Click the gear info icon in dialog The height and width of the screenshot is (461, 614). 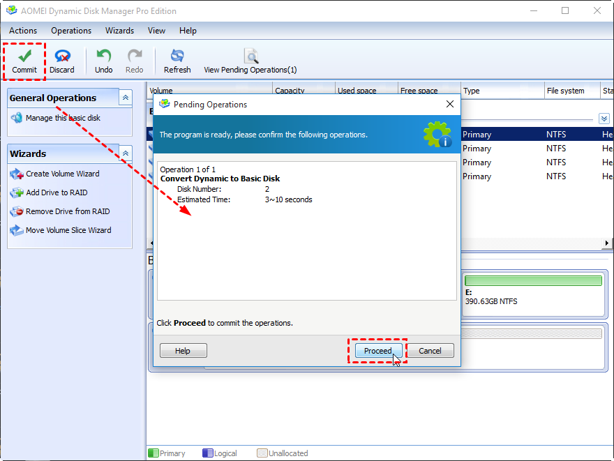(x=437, y=134)
